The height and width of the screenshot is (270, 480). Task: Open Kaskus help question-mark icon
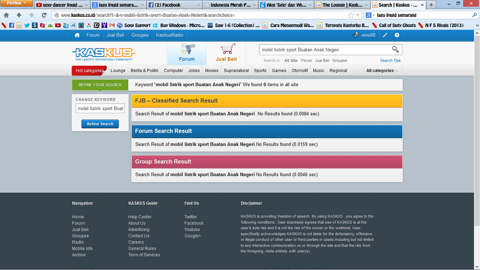[x=397, y=35]
